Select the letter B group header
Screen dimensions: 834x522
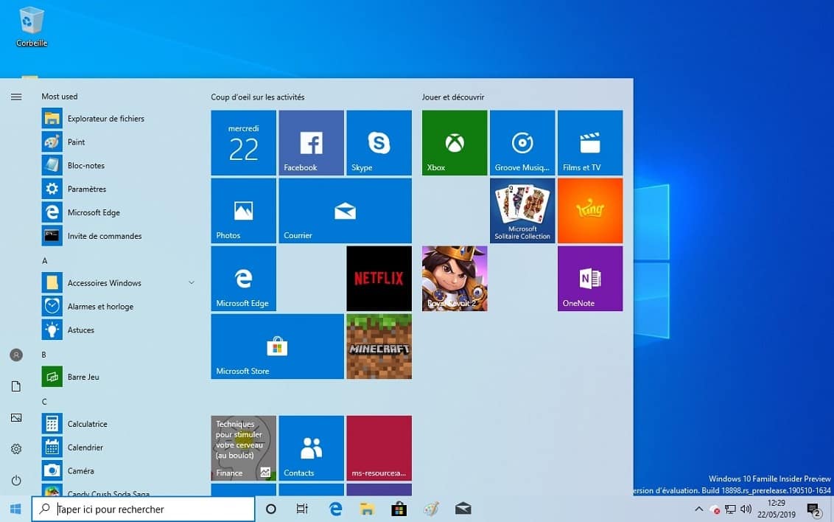[44, 355]
